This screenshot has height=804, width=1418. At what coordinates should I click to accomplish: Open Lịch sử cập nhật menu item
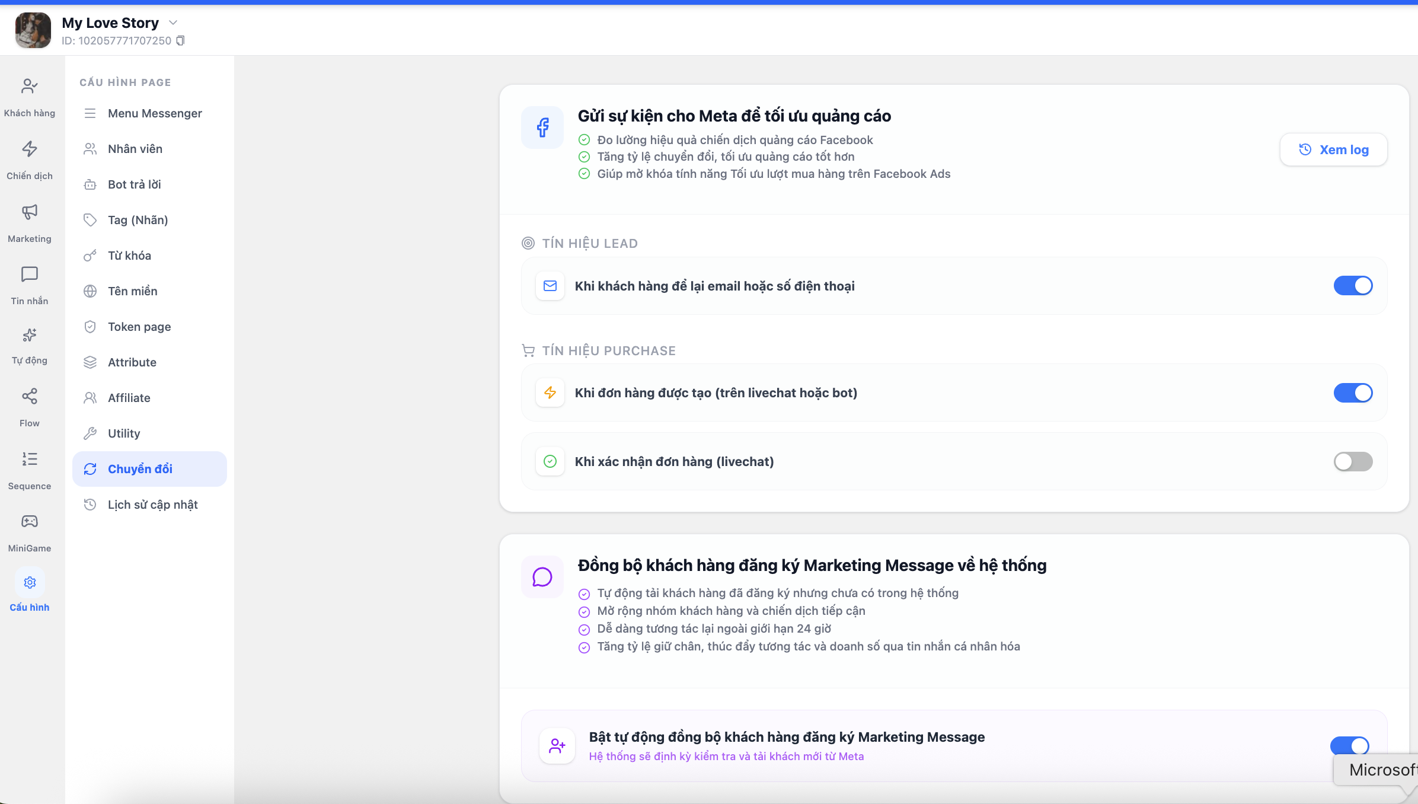(152, 505)
